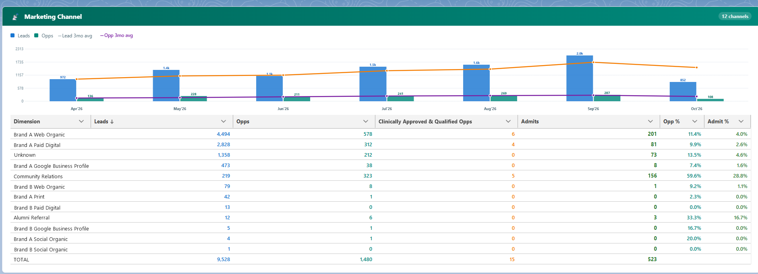Click the Apr'26 Leads bar labeled 972
The width and height of the screenshot is (758, 274).
pos(63,90)
